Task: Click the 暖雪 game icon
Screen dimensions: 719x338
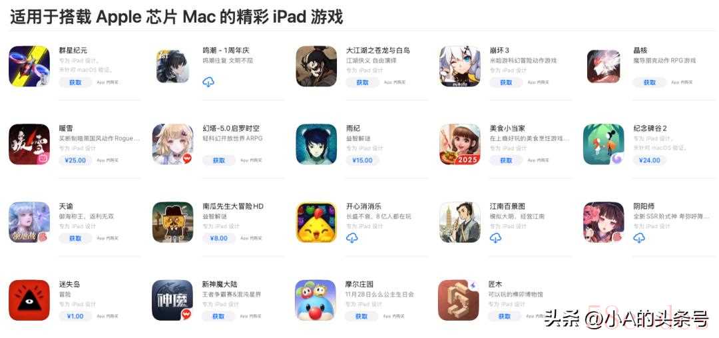Action: tap(29, 144)
